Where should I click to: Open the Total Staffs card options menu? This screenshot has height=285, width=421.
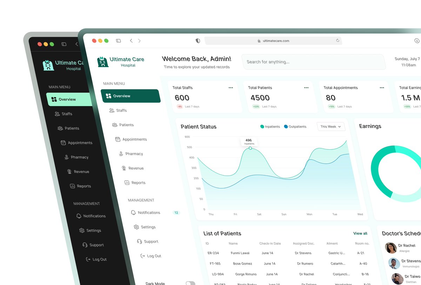(x=231, y=88)
